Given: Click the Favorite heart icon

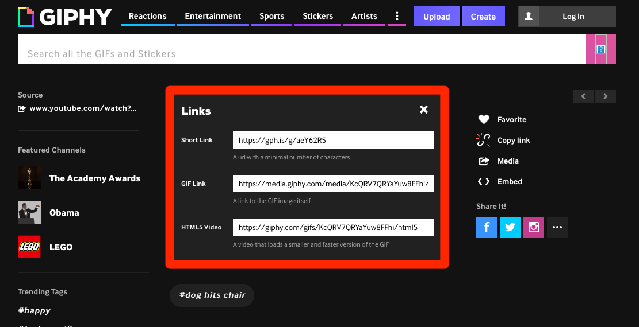Looking at the screenshot, I should click(x=484, y=119).
